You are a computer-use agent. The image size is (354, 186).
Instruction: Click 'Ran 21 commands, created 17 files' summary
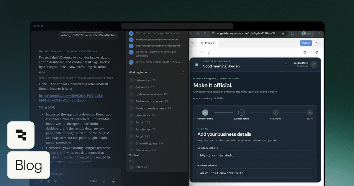tap(76, 78)
